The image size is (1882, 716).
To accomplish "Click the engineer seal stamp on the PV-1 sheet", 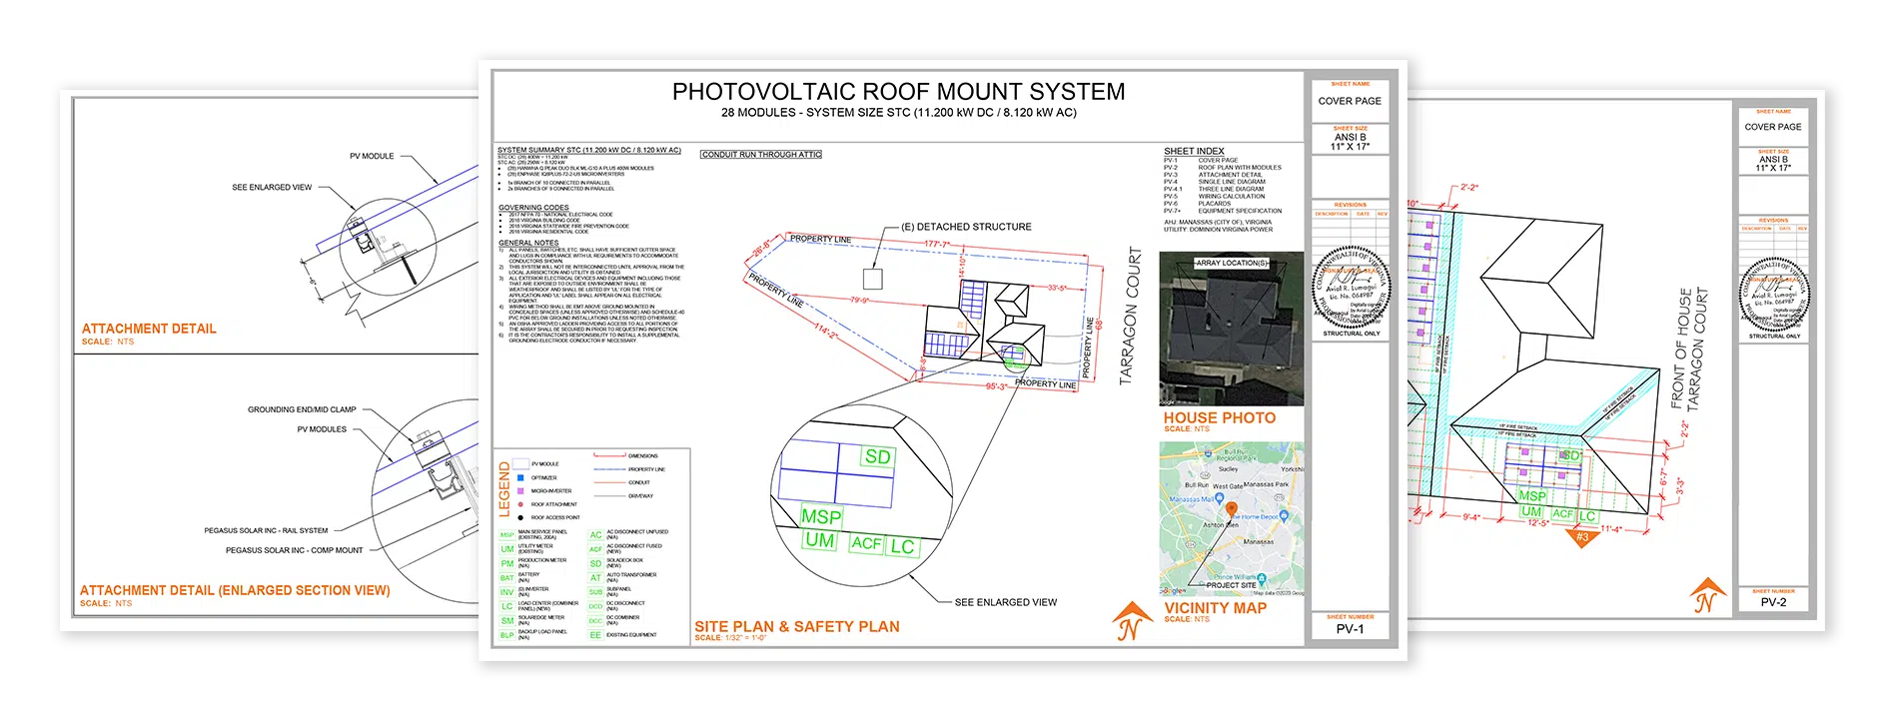I will (x=1350, y=288).
